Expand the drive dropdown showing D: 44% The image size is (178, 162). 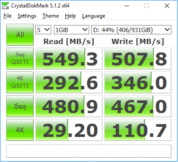click(x=131, y=30)
